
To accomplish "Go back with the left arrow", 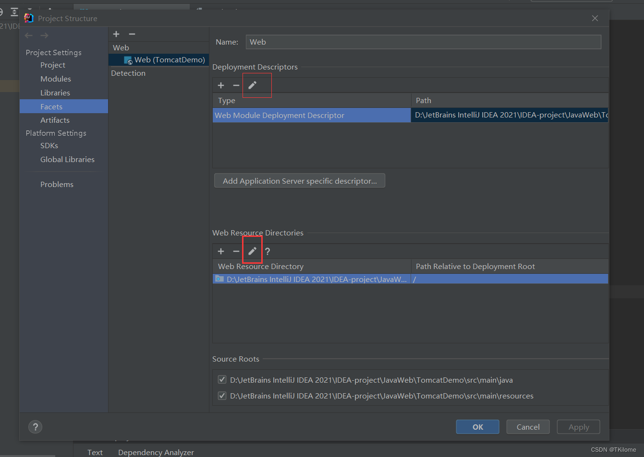I will pos(29,35).
